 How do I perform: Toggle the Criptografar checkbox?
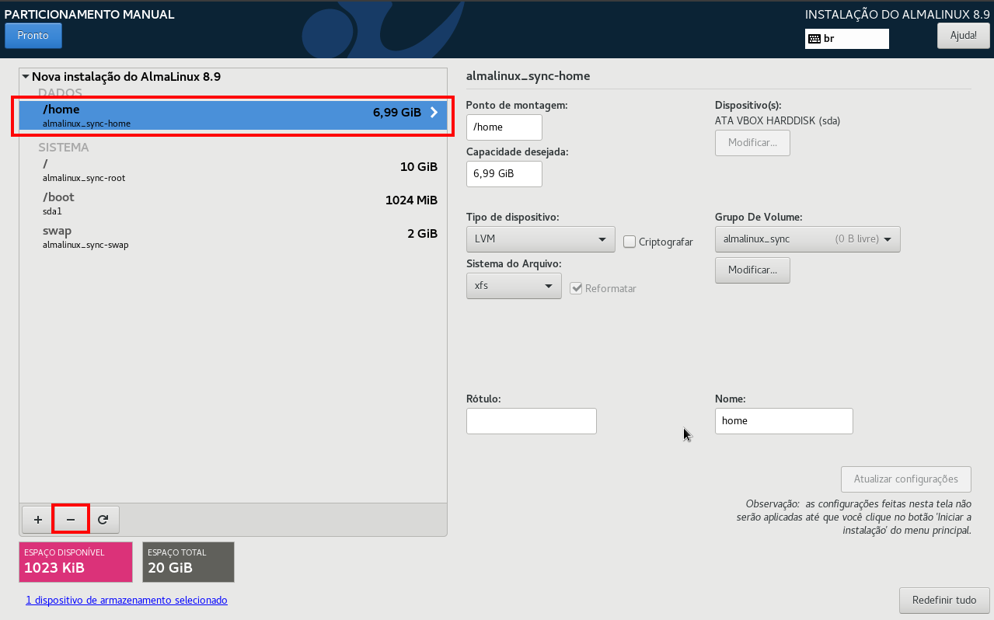(630, 242)
